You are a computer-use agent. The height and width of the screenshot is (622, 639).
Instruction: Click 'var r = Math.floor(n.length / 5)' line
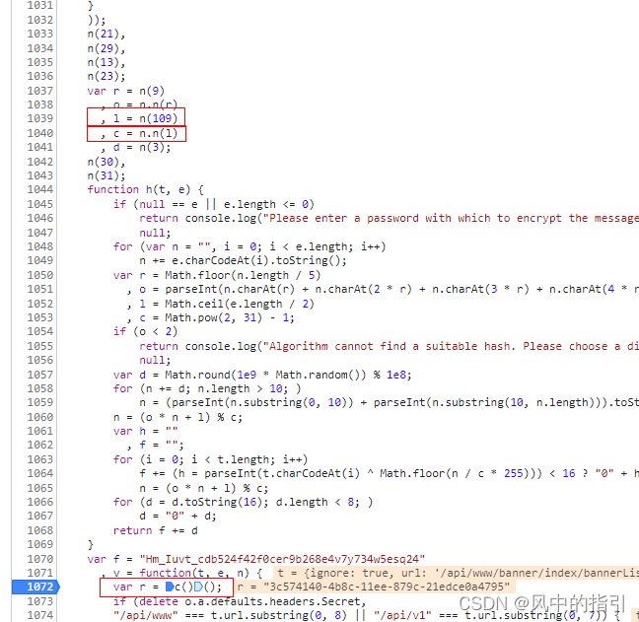217,275
